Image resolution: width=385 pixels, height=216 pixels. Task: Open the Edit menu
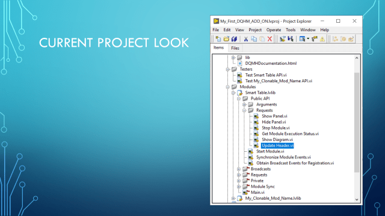tap(227, 30)
